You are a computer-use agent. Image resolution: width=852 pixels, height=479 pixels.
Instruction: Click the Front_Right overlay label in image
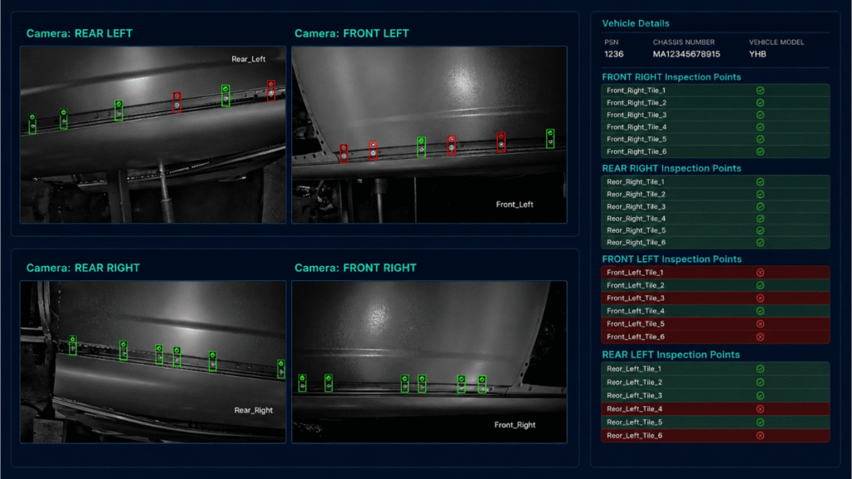pos(514,425)
